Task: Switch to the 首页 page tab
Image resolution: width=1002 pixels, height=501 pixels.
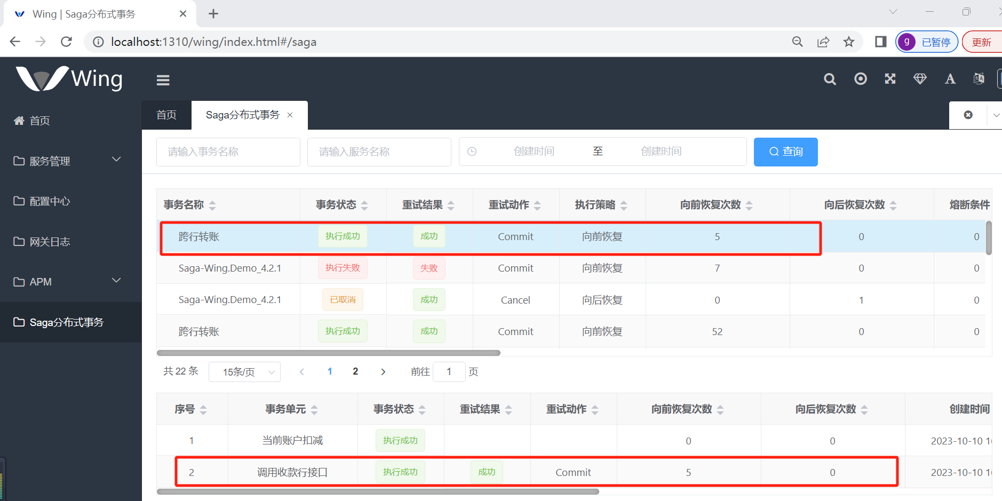Action: point(166,115)
